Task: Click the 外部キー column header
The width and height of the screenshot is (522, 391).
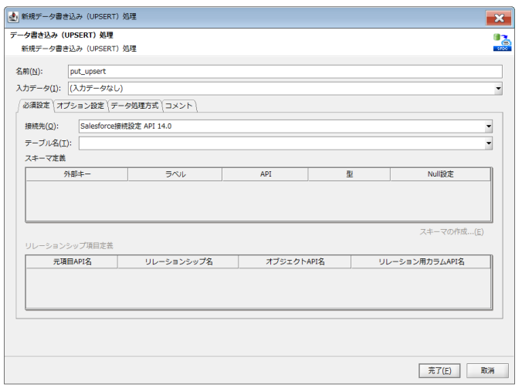Action: point(76,174)
